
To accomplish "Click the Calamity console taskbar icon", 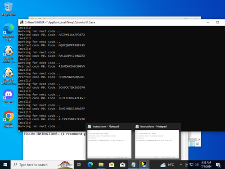I will [144, 164].
